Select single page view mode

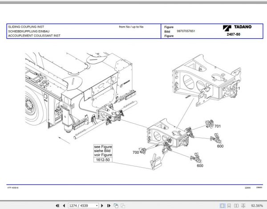click(x=222, y=205)
